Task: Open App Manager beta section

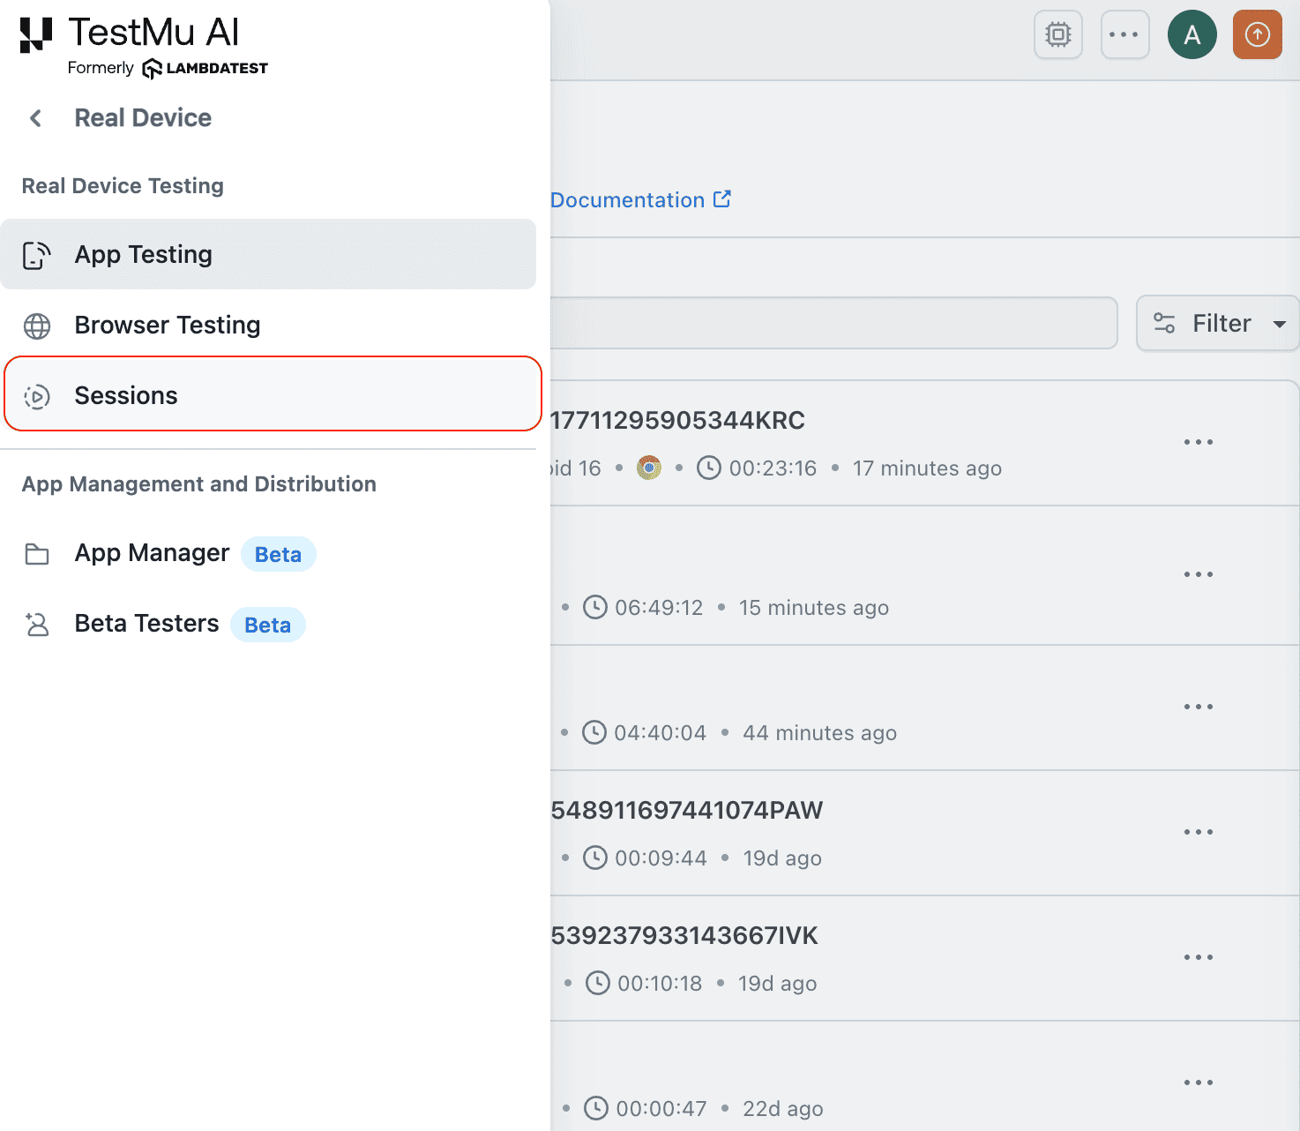Action: (268, 554)
